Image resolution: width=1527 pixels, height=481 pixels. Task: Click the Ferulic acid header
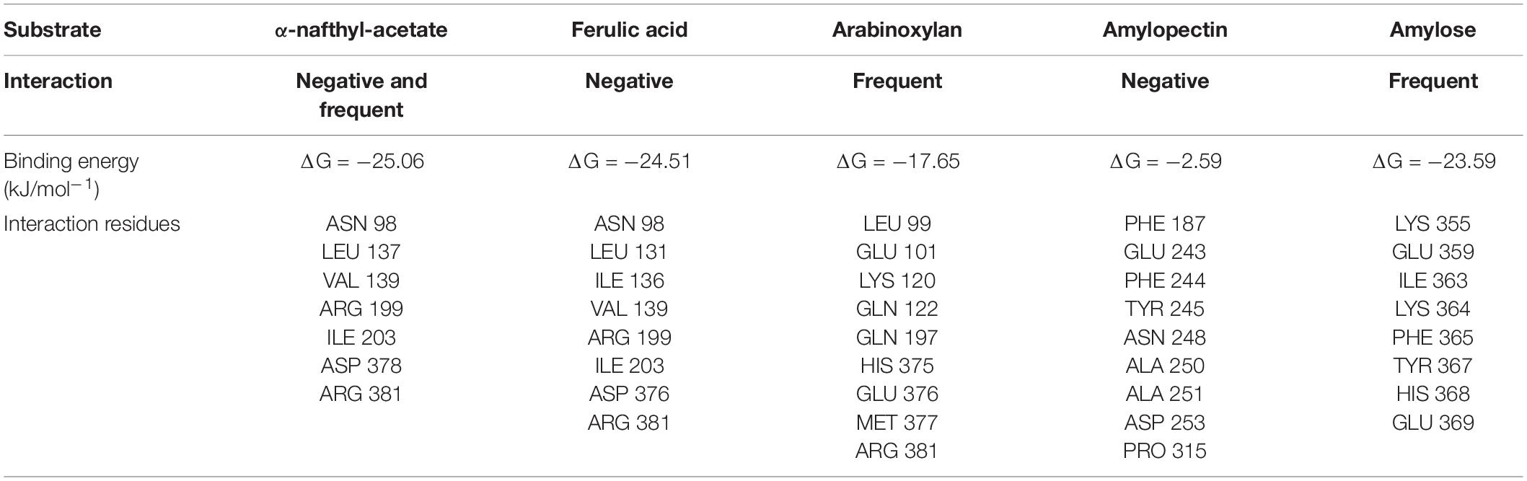click(629, 30)
